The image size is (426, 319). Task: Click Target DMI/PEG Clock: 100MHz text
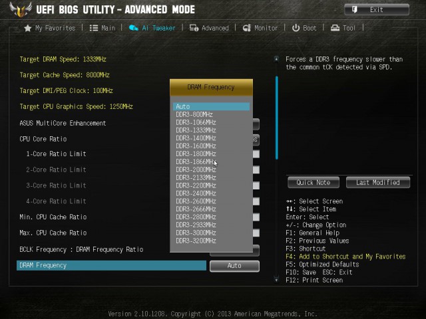click(x=66, y=91)
